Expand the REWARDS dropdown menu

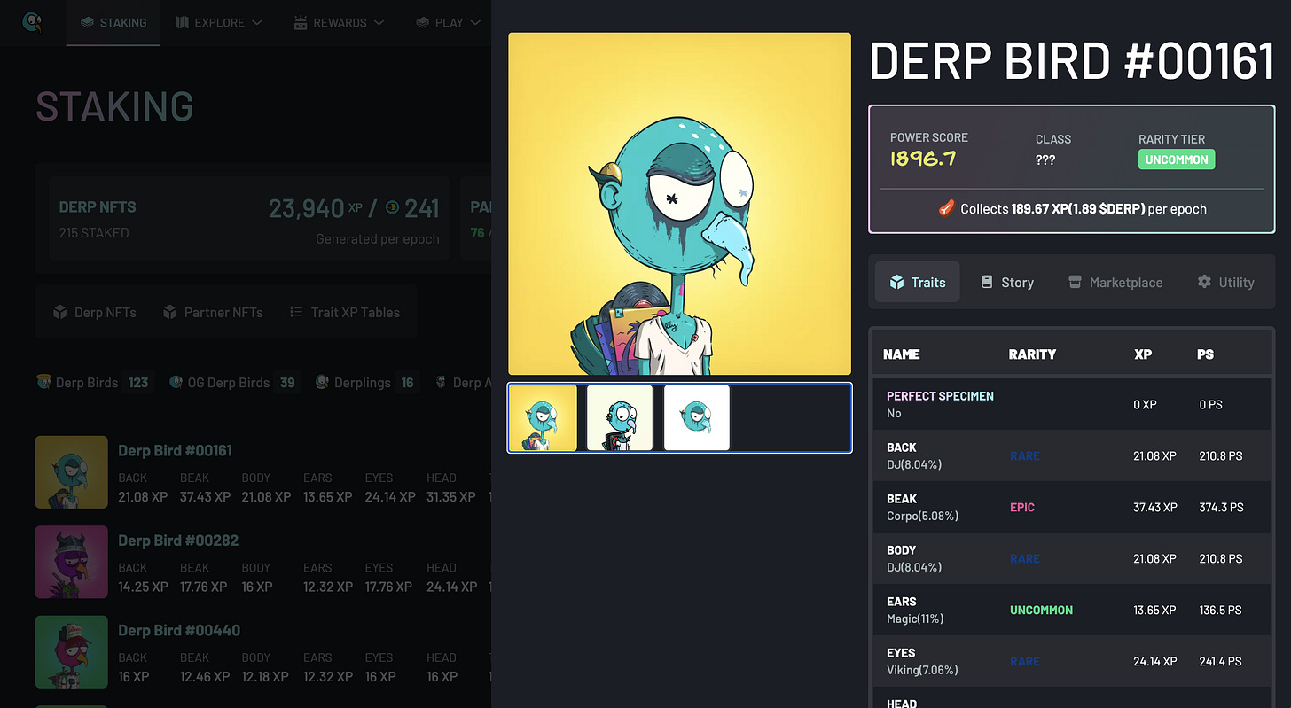340,23
